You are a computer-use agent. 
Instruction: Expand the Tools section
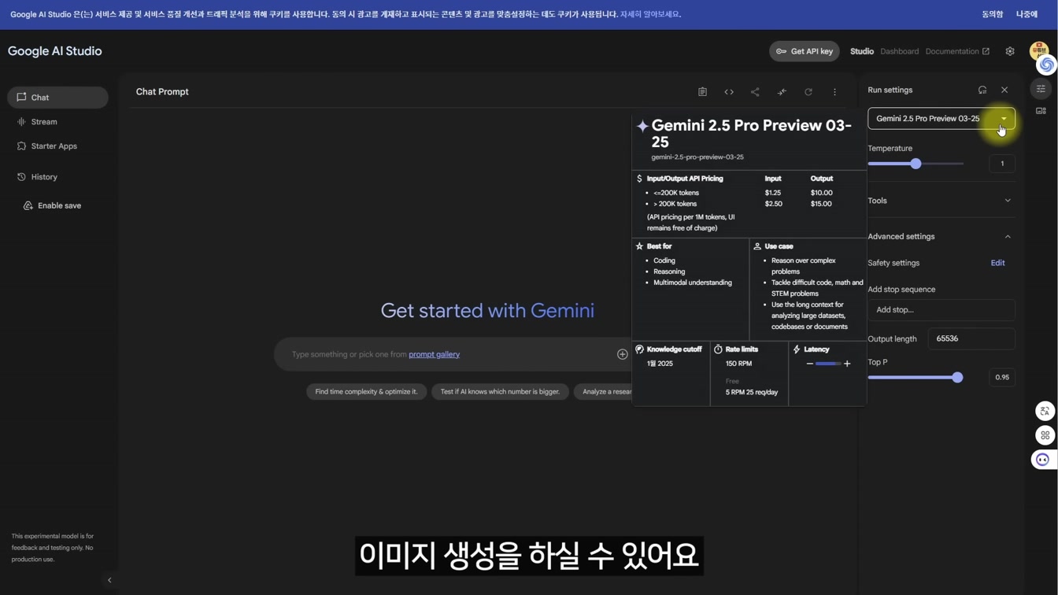tap(940, 201)
